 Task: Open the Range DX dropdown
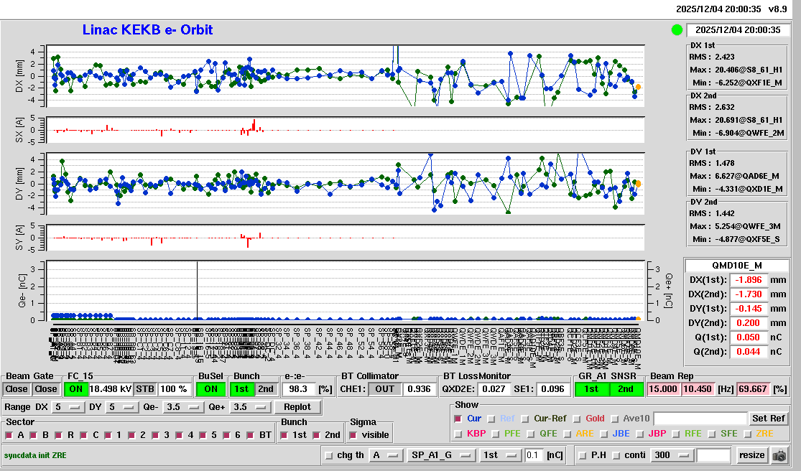68,407
